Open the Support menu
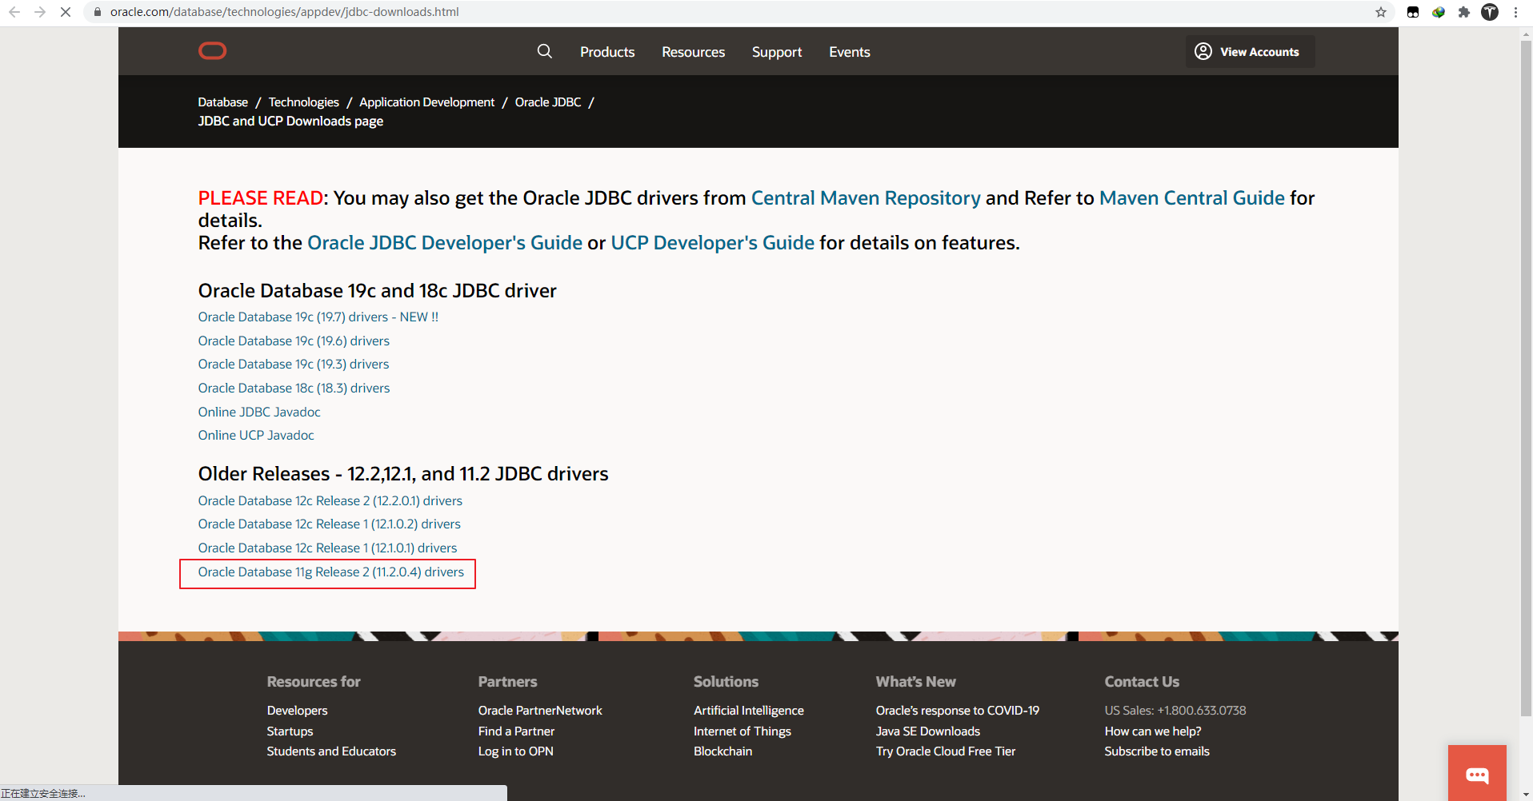The height and width of the screenshot is (801, 1533). 777,52
